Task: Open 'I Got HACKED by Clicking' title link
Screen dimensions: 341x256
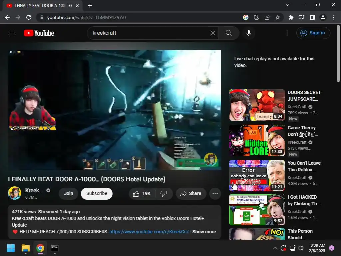Action: 304,200
